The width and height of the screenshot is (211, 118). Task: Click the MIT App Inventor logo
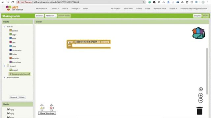pyautogui.click(x=14, y=8)
